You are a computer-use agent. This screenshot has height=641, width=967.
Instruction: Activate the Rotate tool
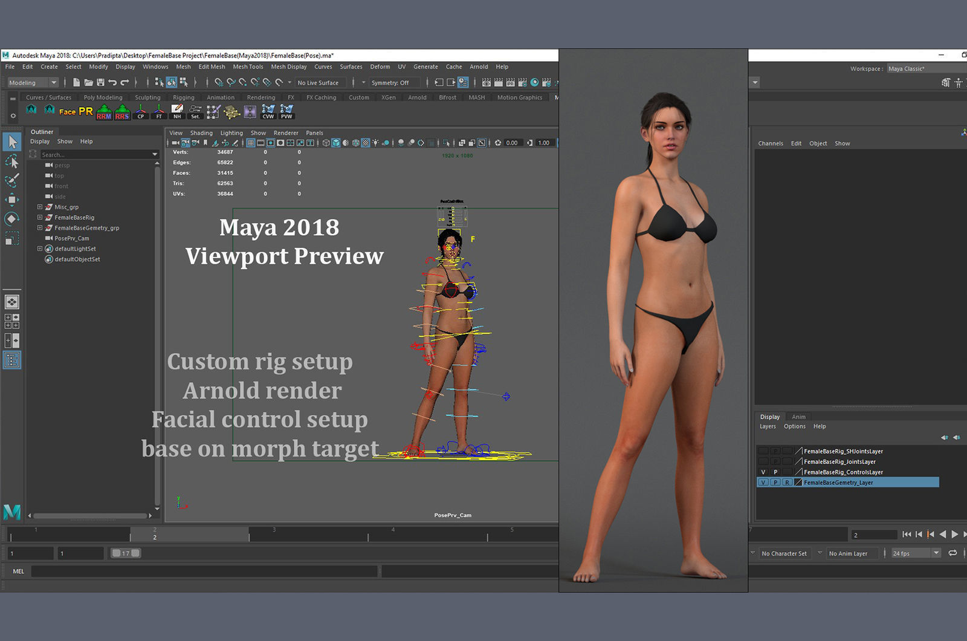(x=12, y=219)
